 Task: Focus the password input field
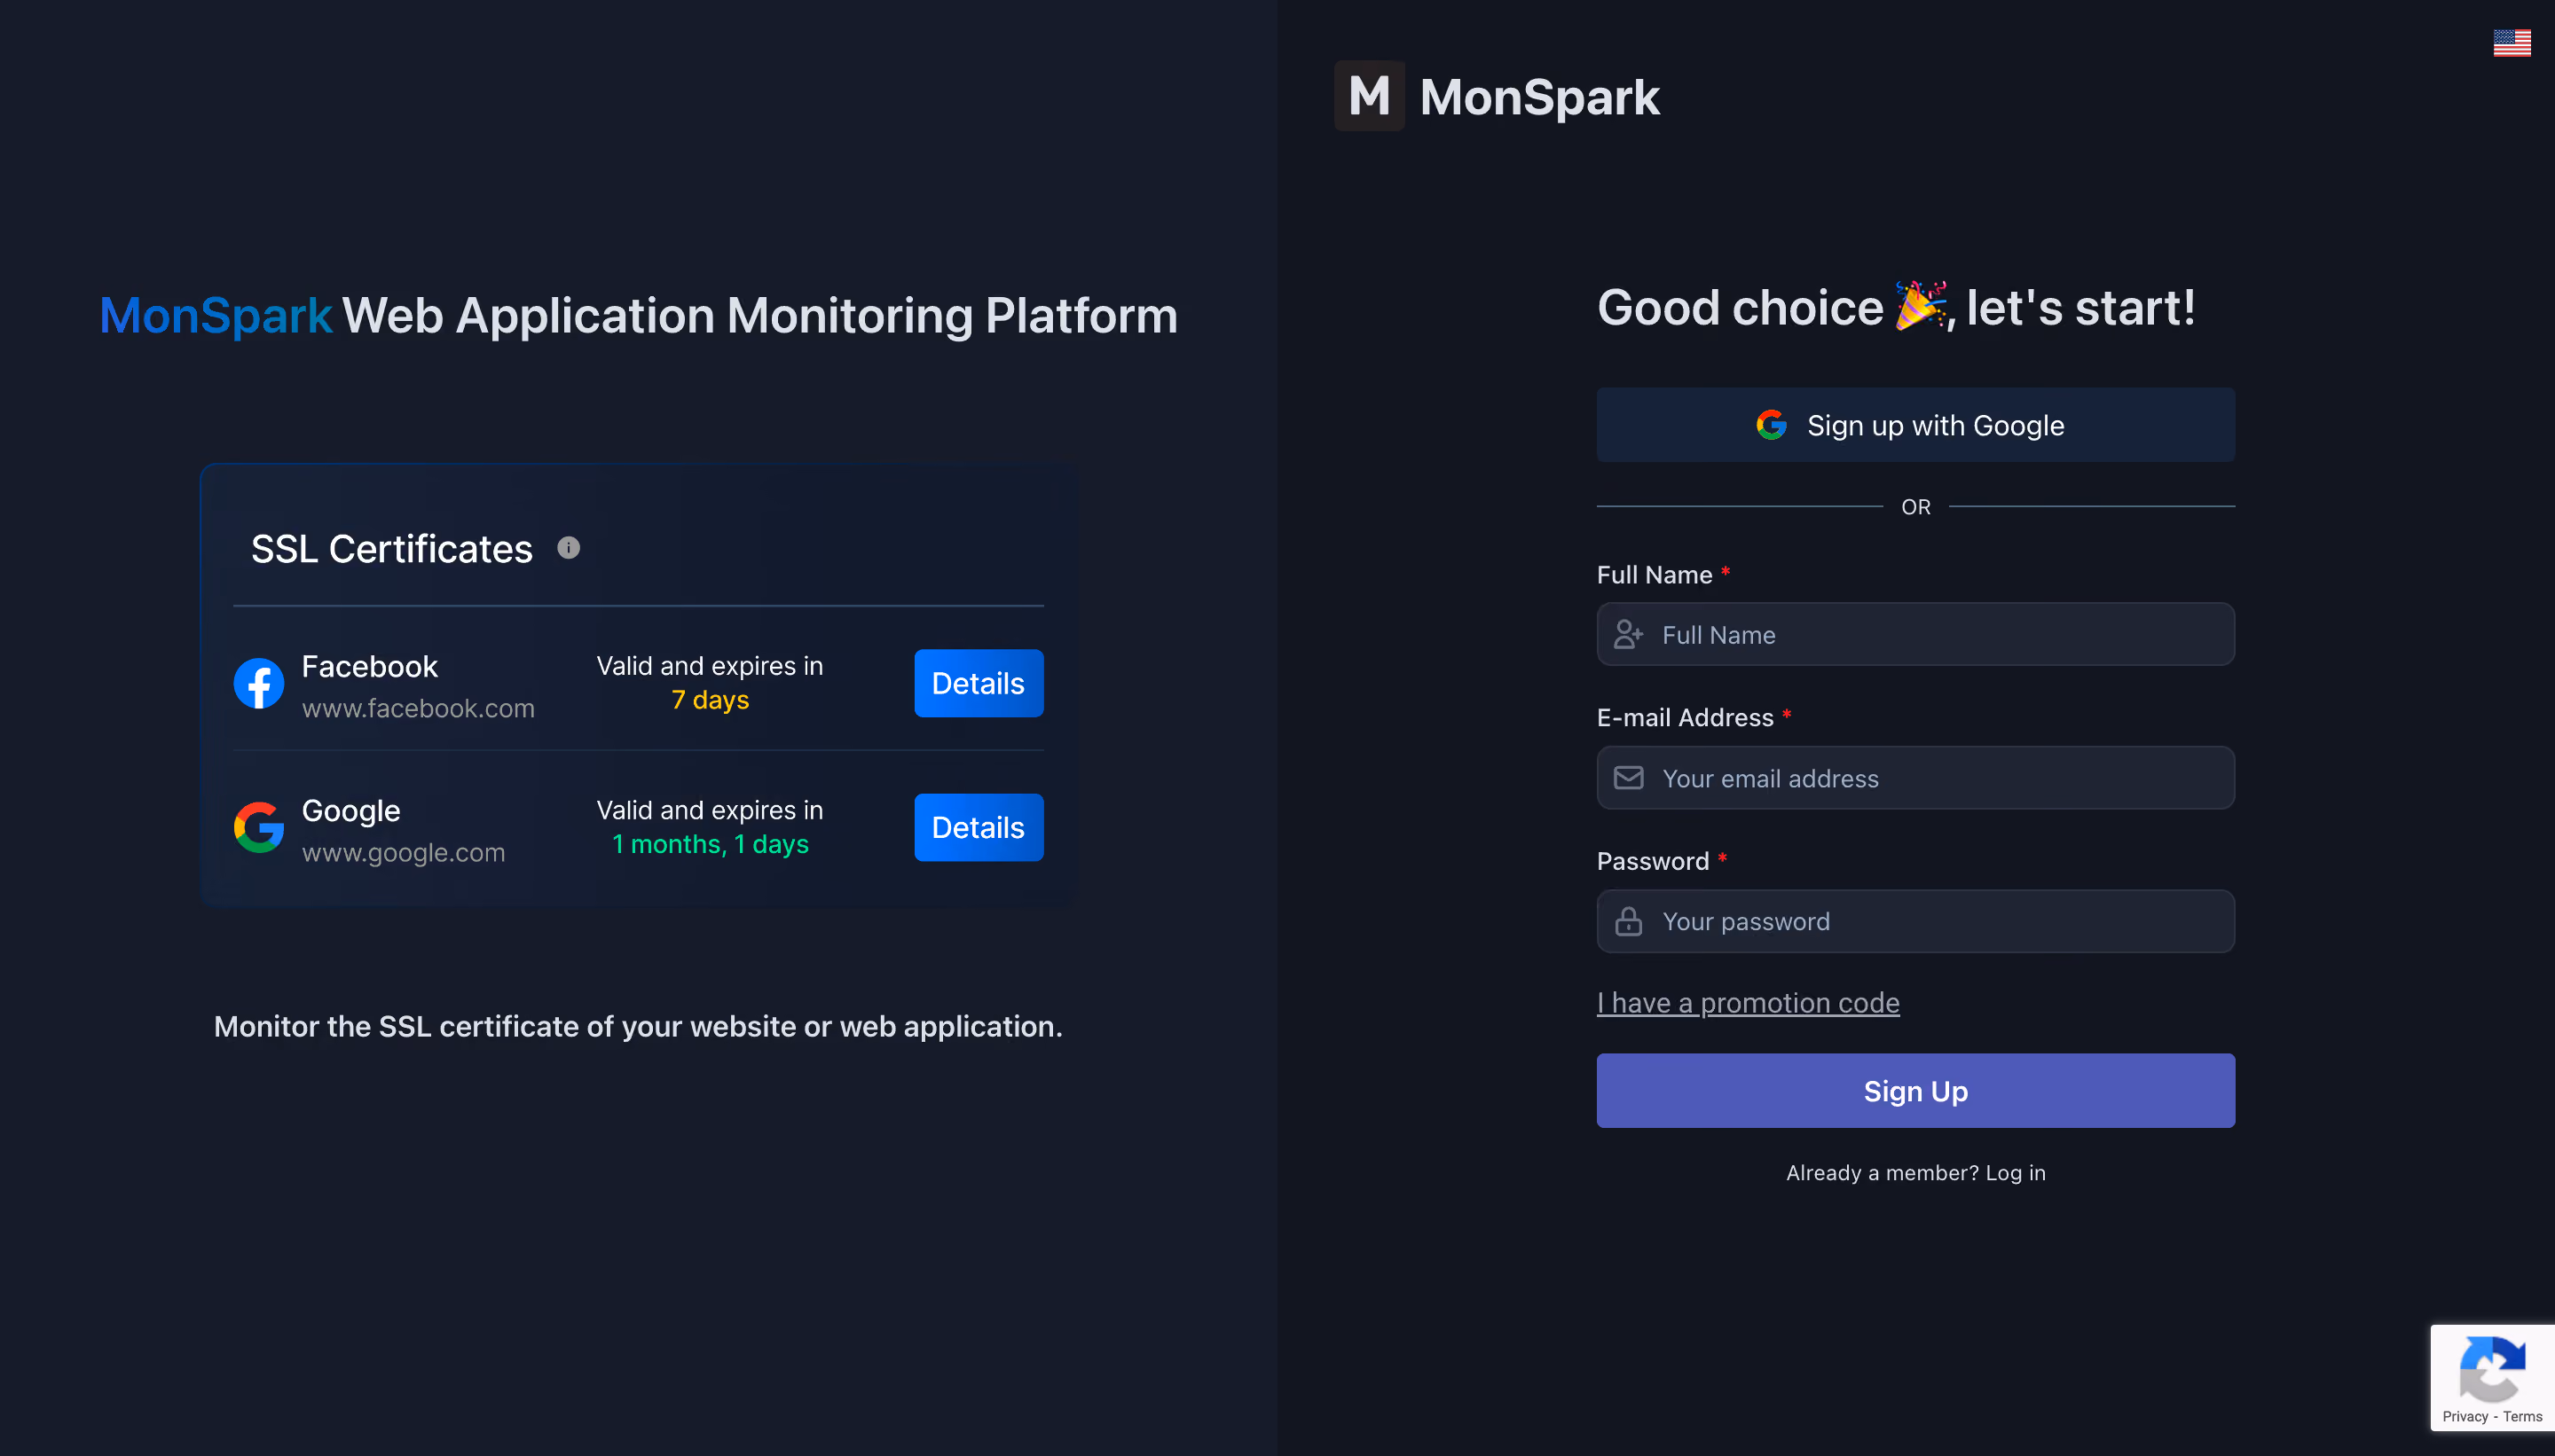click(x=1914, y=921)
